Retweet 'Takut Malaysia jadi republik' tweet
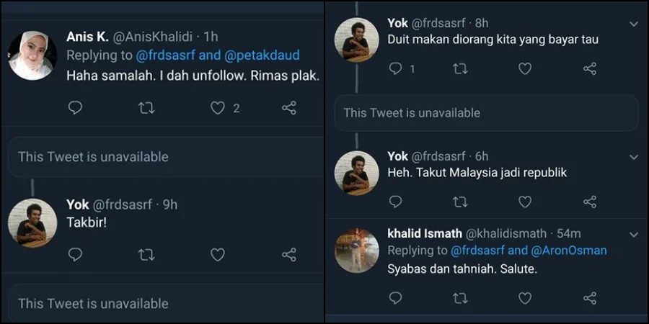The image size is (649, 324). 459,202
